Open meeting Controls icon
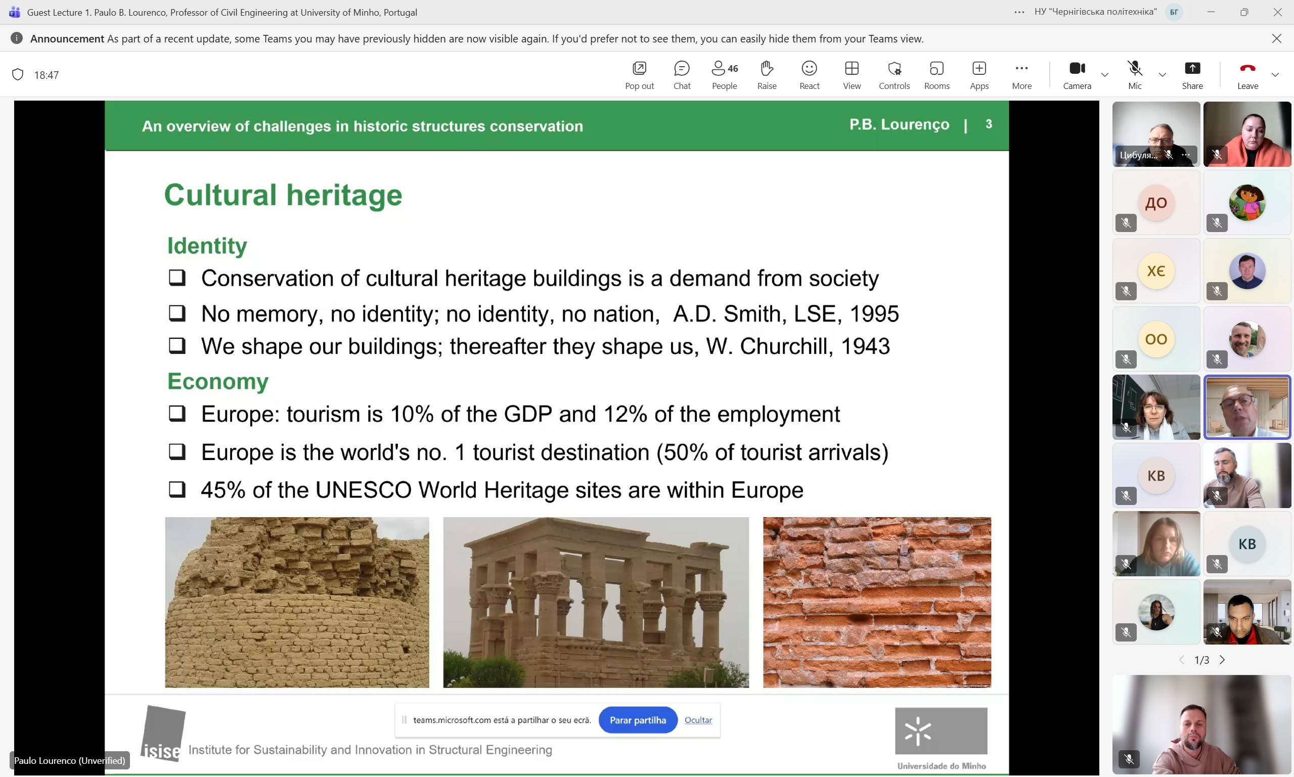The image size is (1294, 777). tap(894, 75)
